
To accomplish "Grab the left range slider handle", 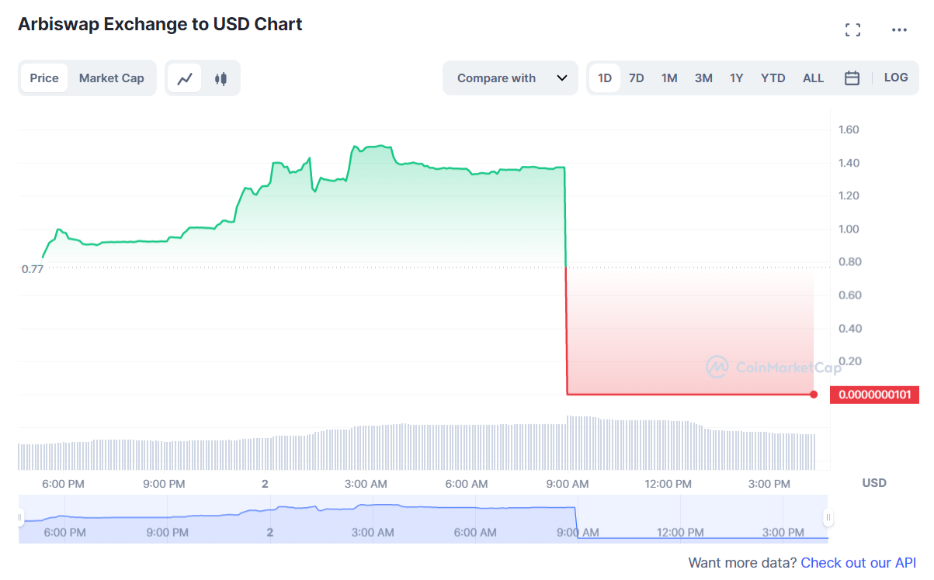I will coord(20,517).
